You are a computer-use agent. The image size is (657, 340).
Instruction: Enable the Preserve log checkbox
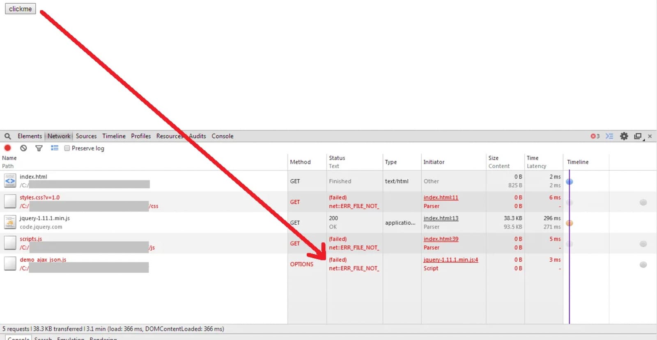[67, 148]
